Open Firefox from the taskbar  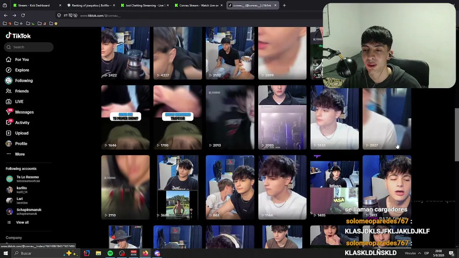point(145,253)
